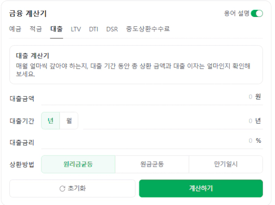Toggle the 용어 설명 switch

[x=257, y=14]
